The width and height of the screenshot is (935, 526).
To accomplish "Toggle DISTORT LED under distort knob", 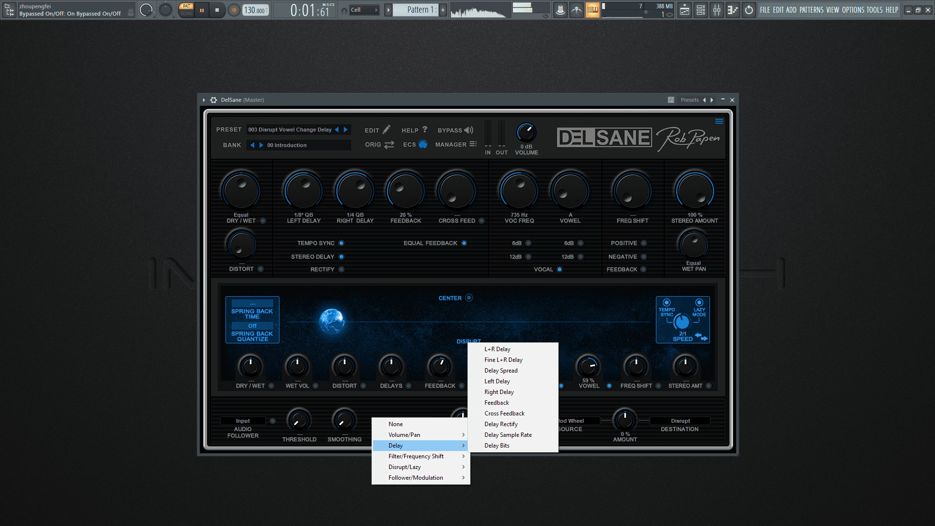I will point(261,269).
